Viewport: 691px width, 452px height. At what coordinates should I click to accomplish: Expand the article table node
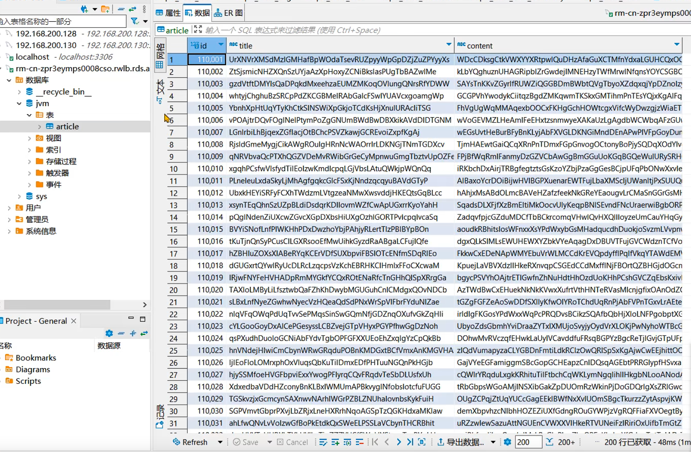40,127
